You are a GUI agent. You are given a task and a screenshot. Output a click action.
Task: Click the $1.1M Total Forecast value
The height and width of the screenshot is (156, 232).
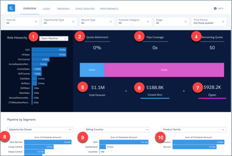[98, 88]
